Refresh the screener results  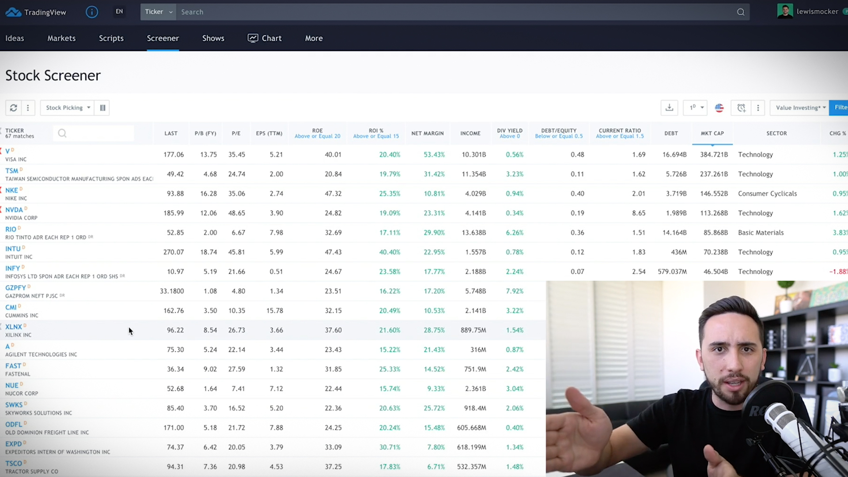tap(14, 108)
